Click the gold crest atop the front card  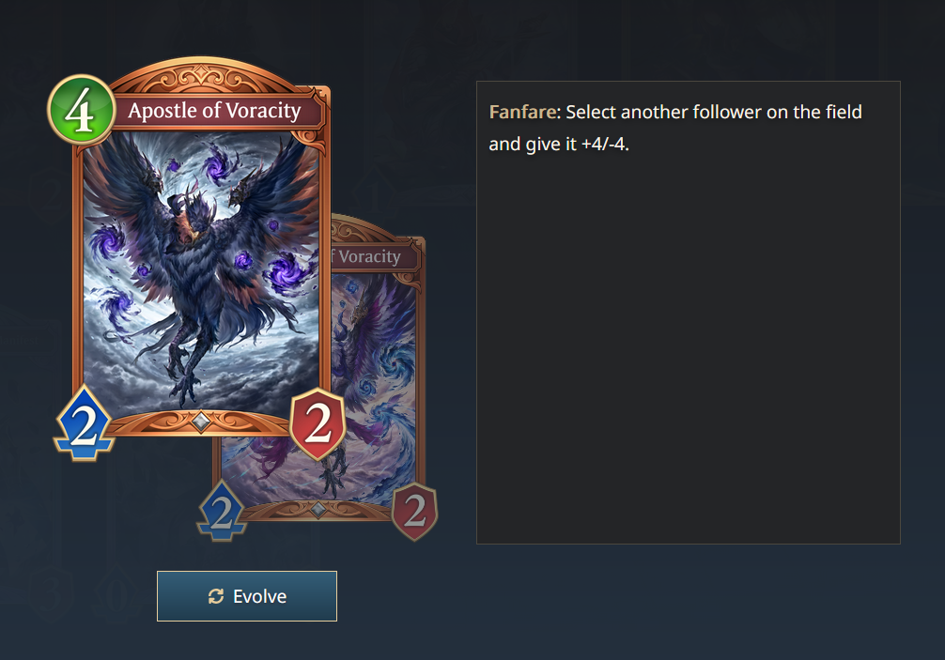(201, 78)
